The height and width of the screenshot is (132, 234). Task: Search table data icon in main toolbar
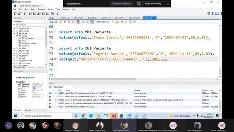pyautogui.click(x=53, y=14)
